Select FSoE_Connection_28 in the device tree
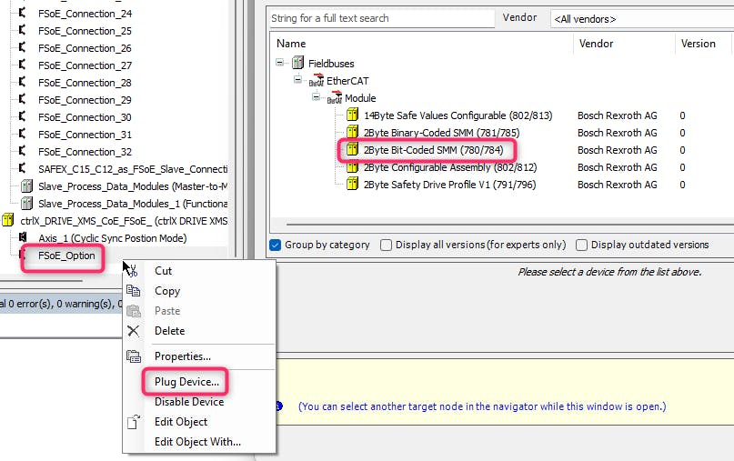This screenshot has height=461, width=734. click(x=85, y=83)
